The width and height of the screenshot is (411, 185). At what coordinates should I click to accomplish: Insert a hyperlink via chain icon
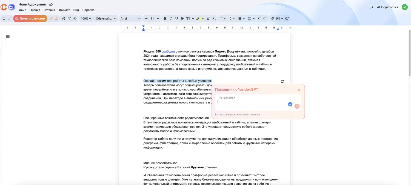(272, 19)
